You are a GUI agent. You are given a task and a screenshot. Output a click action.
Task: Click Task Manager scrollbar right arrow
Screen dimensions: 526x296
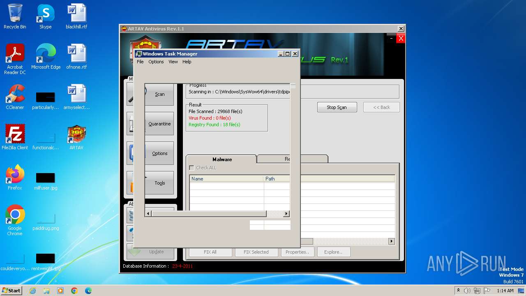286,214
